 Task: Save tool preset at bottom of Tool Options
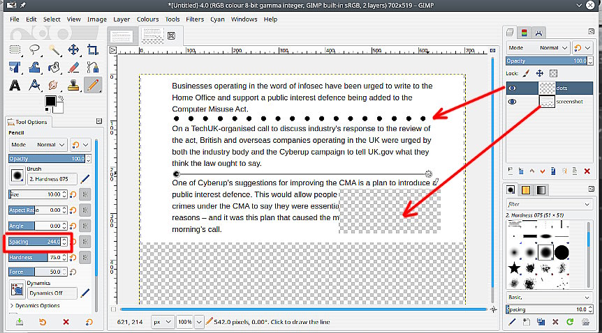(19, 323)
